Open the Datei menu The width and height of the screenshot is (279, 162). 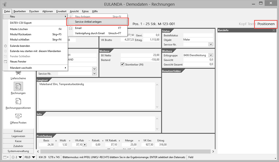coord(7,11)
